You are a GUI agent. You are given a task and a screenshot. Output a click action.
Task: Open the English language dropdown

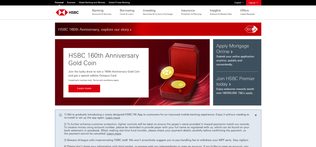click(x=239, y=2)
